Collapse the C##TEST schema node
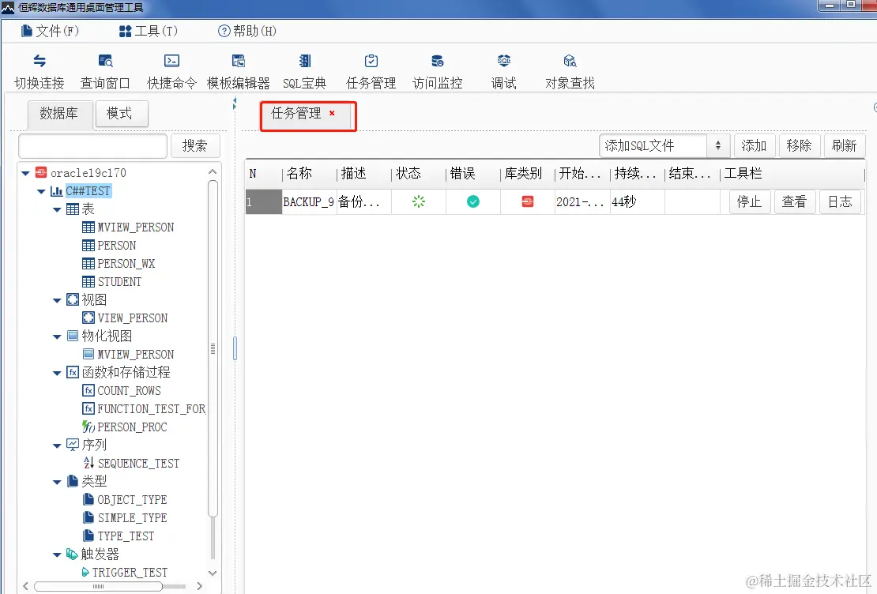This screenshot has height=594, width=877. point(41,191)
